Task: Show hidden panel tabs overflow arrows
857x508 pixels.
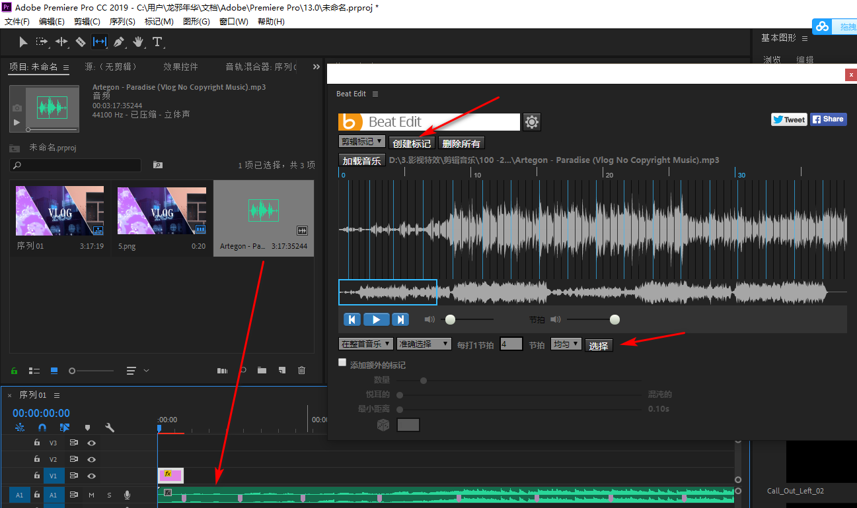Action: point(316,67)
